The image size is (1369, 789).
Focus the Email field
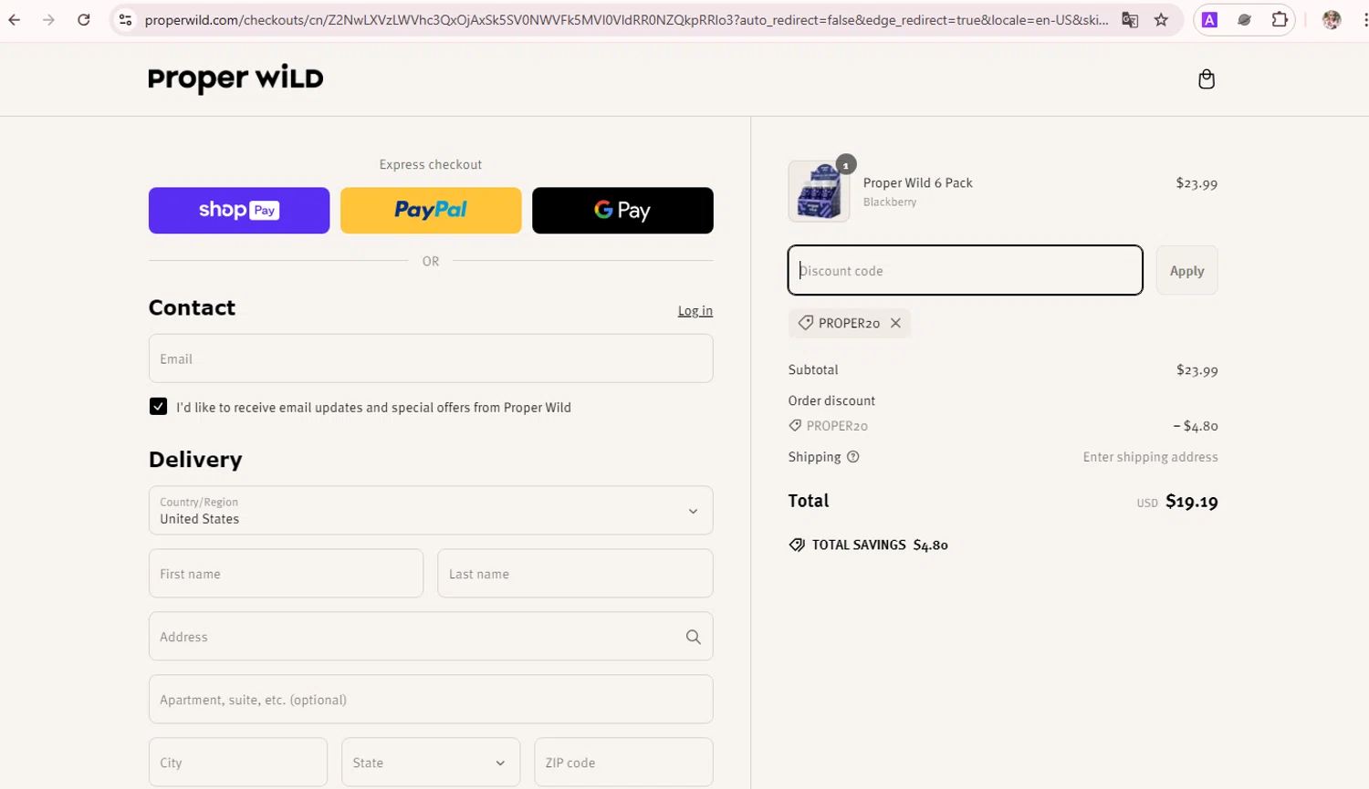point(431,358)
